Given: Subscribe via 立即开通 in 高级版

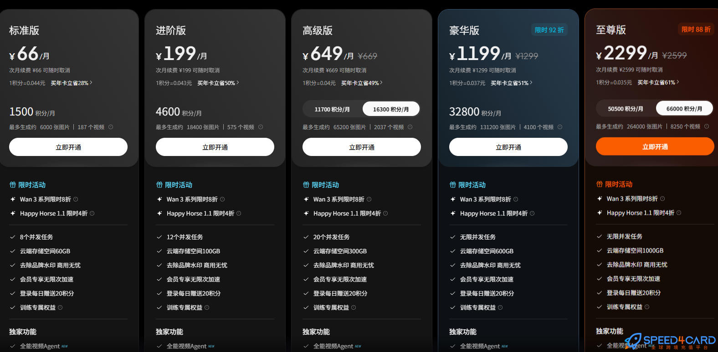Looking at the screenshot, I should point(362,147).
